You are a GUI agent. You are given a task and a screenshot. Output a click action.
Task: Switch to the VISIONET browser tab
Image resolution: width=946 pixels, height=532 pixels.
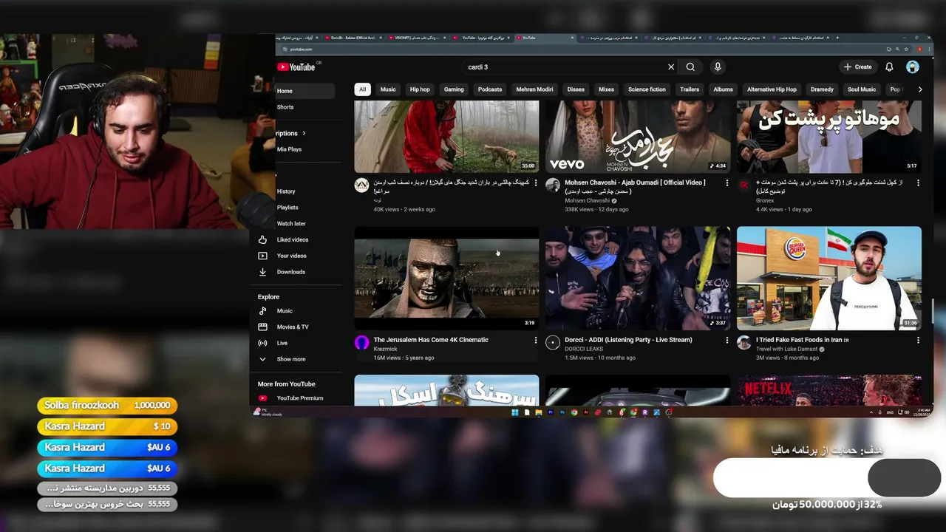click(419, 37)
